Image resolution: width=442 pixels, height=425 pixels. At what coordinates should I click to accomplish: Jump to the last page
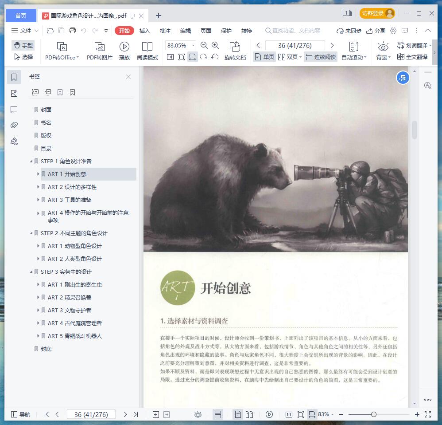point(136,414)
